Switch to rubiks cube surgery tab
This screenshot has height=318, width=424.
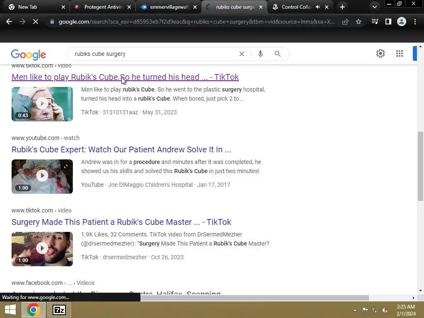coord(235,7)
